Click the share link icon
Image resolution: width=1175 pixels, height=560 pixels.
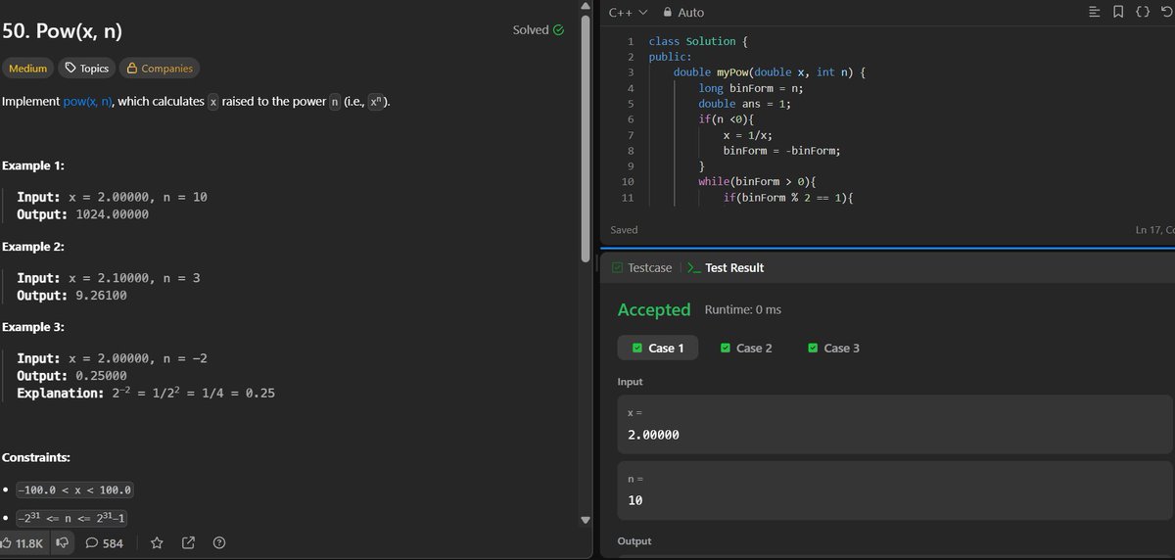click(188, 542)
